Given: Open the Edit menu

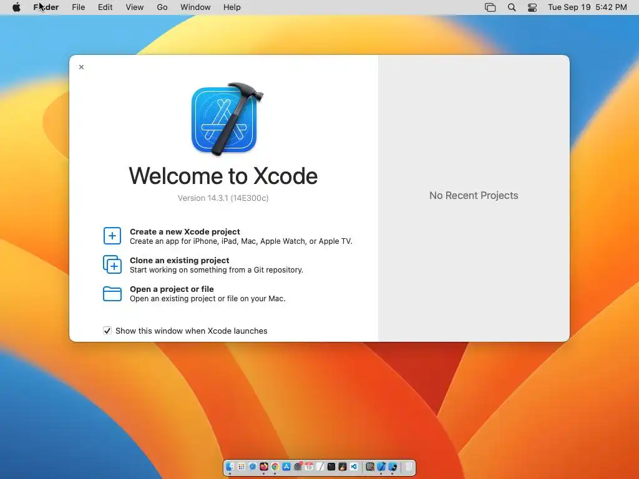Looking at the screenshot, I should [x=105, y=7].
